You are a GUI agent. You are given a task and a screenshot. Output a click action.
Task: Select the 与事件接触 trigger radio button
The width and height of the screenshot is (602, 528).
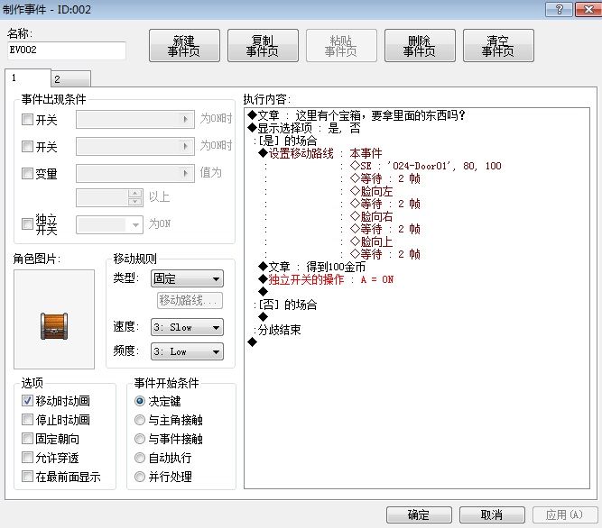point(140,439)
